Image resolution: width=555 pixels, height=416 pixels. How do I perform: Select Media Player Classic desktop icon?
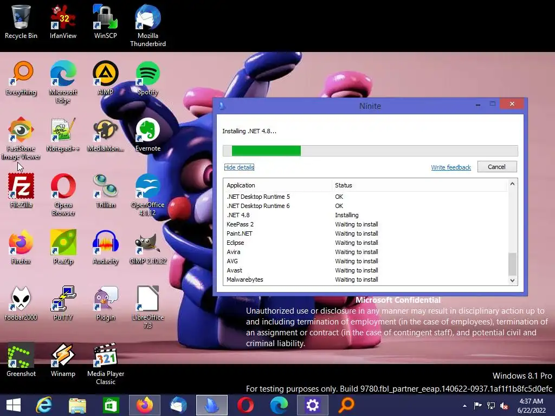(x=106, y=363)
